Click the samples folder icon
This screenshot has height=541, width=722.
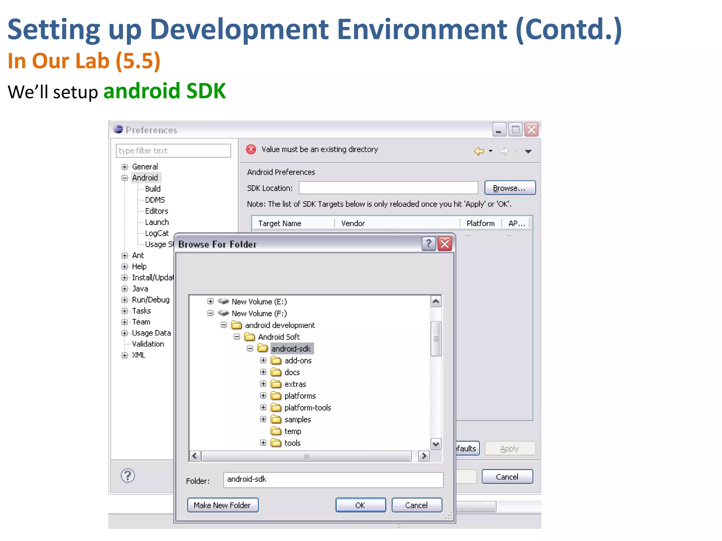click(276, 419)
